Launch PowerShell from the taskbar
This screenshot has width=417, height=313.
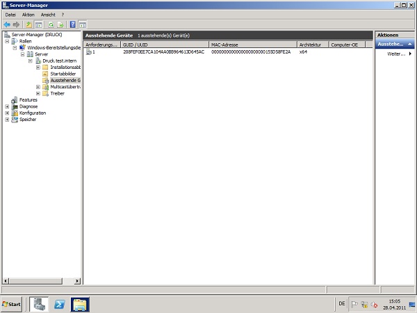tap(60, 304)
